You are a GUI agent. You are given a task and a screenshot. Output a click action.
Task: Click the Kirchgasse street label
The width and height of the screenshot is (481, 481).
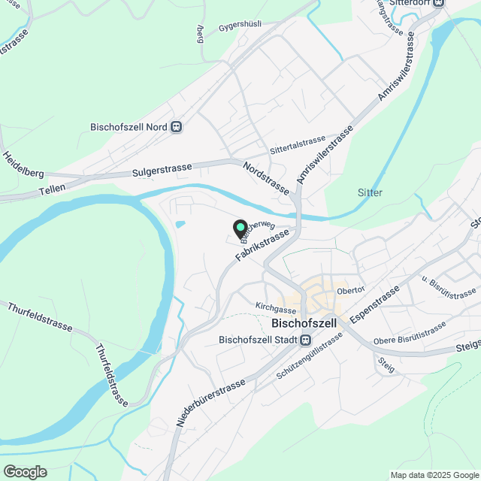pyautogui.click(x=276, y=308)
